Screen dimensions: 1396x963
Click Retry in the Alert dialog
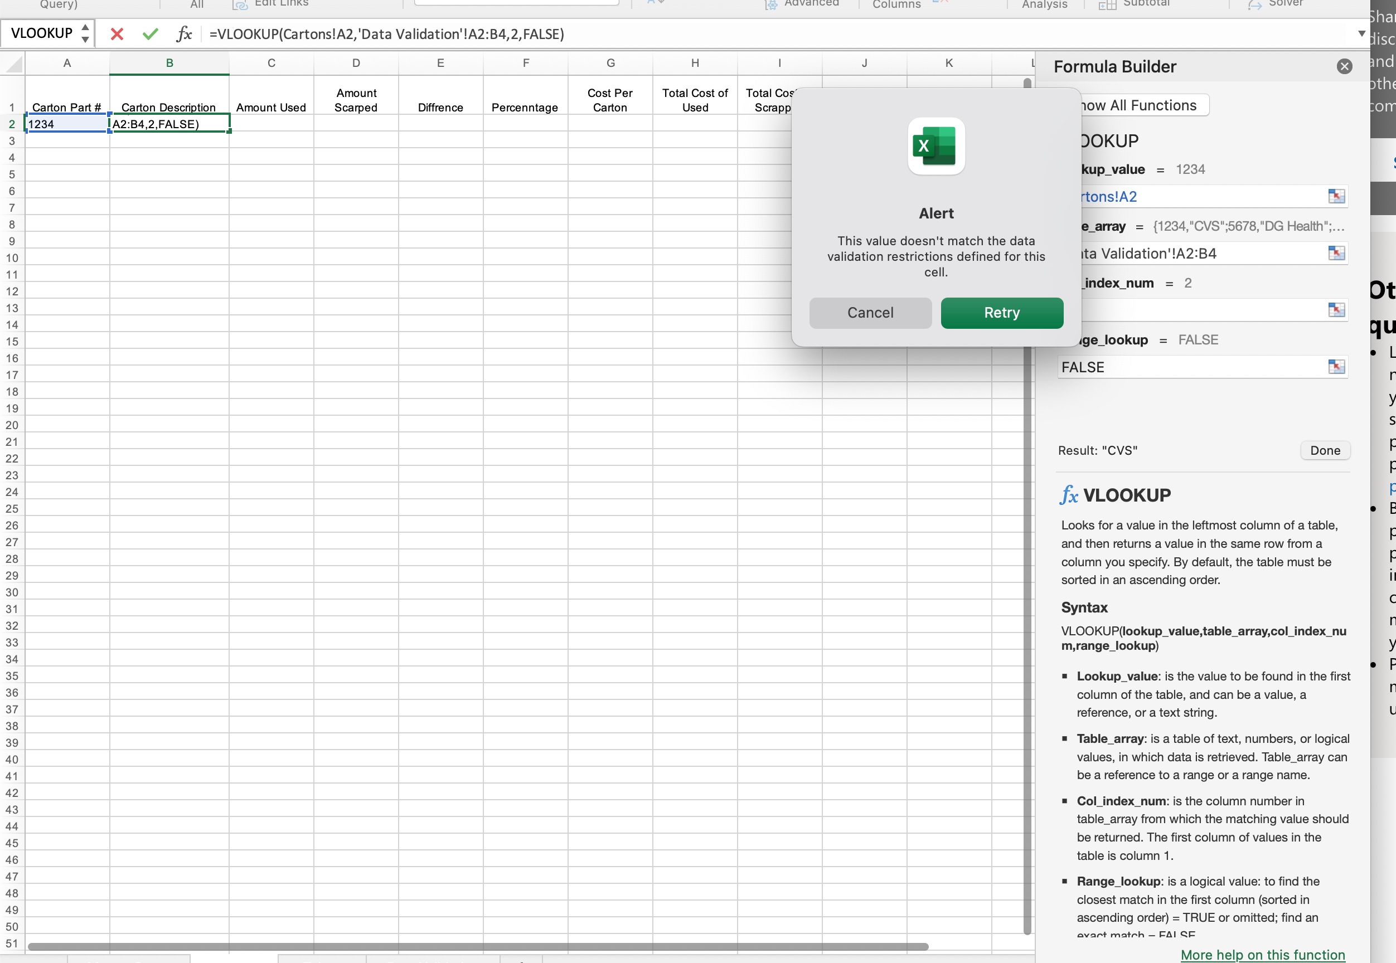pyautogui.click(x=1001, y=313)
